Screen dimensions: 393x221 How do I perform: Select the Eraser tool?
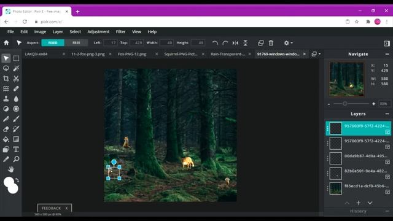[x=6, y=129]
